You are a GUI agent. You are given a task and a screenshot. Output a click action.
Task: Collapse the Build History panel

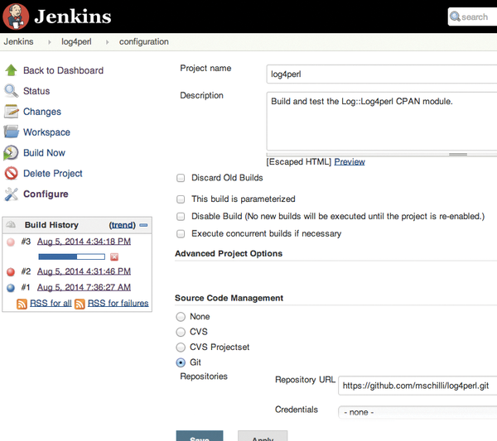click(x=143, y=225)
